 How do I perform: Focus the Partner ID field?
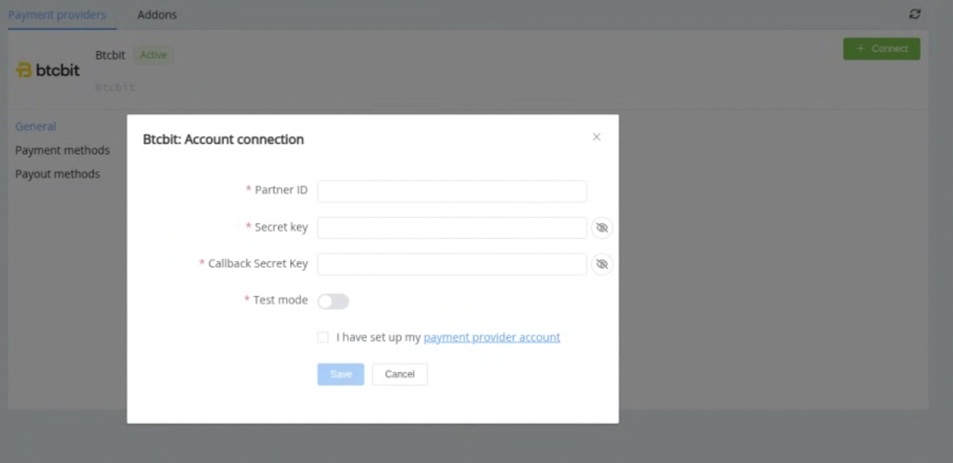tap(452, 191)
